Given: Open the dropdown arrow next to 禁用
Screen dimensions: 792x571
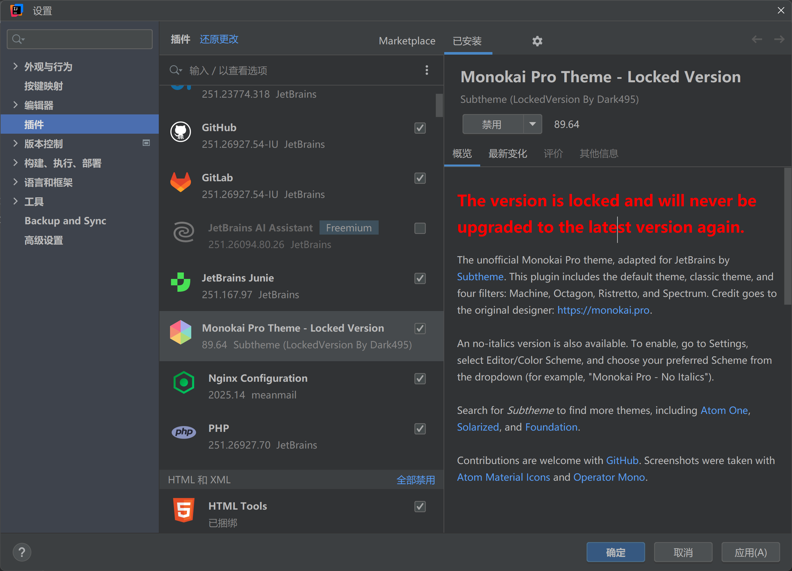Looking at the screenshot, I should coord(532,124).
